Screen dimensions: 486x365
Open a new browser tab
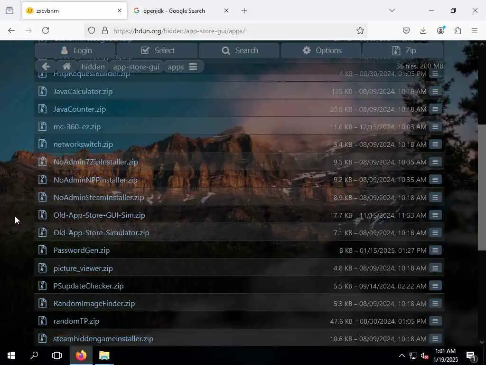click(x=244, y=11)
